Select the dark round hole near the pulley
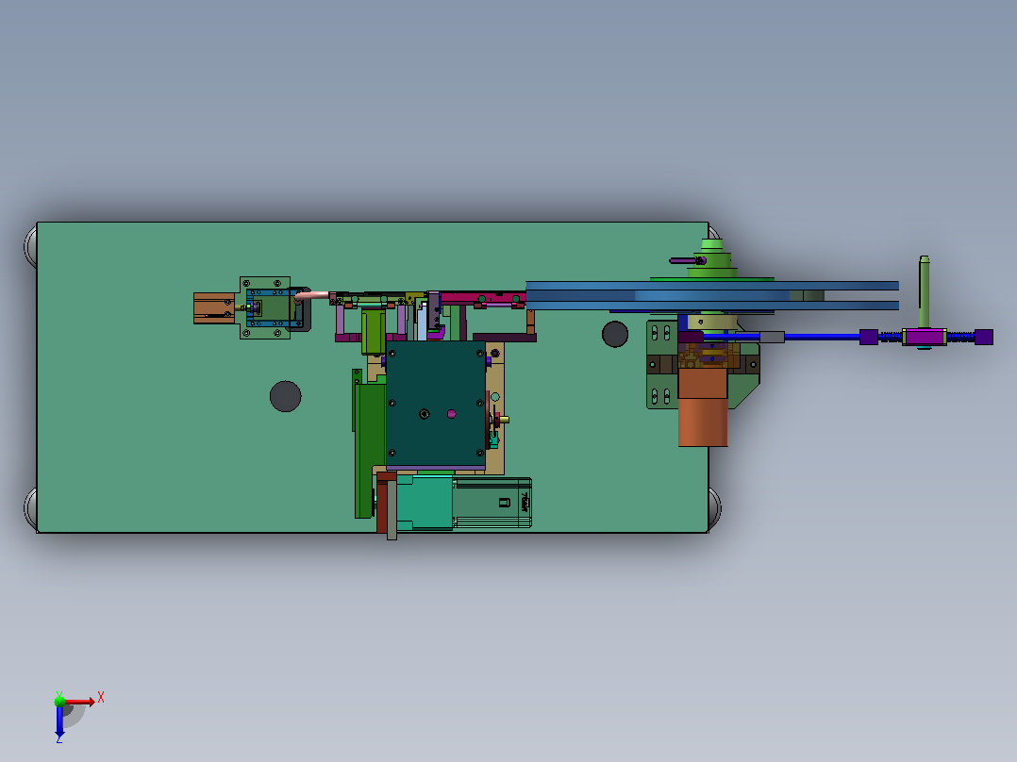 click(615, 335)
